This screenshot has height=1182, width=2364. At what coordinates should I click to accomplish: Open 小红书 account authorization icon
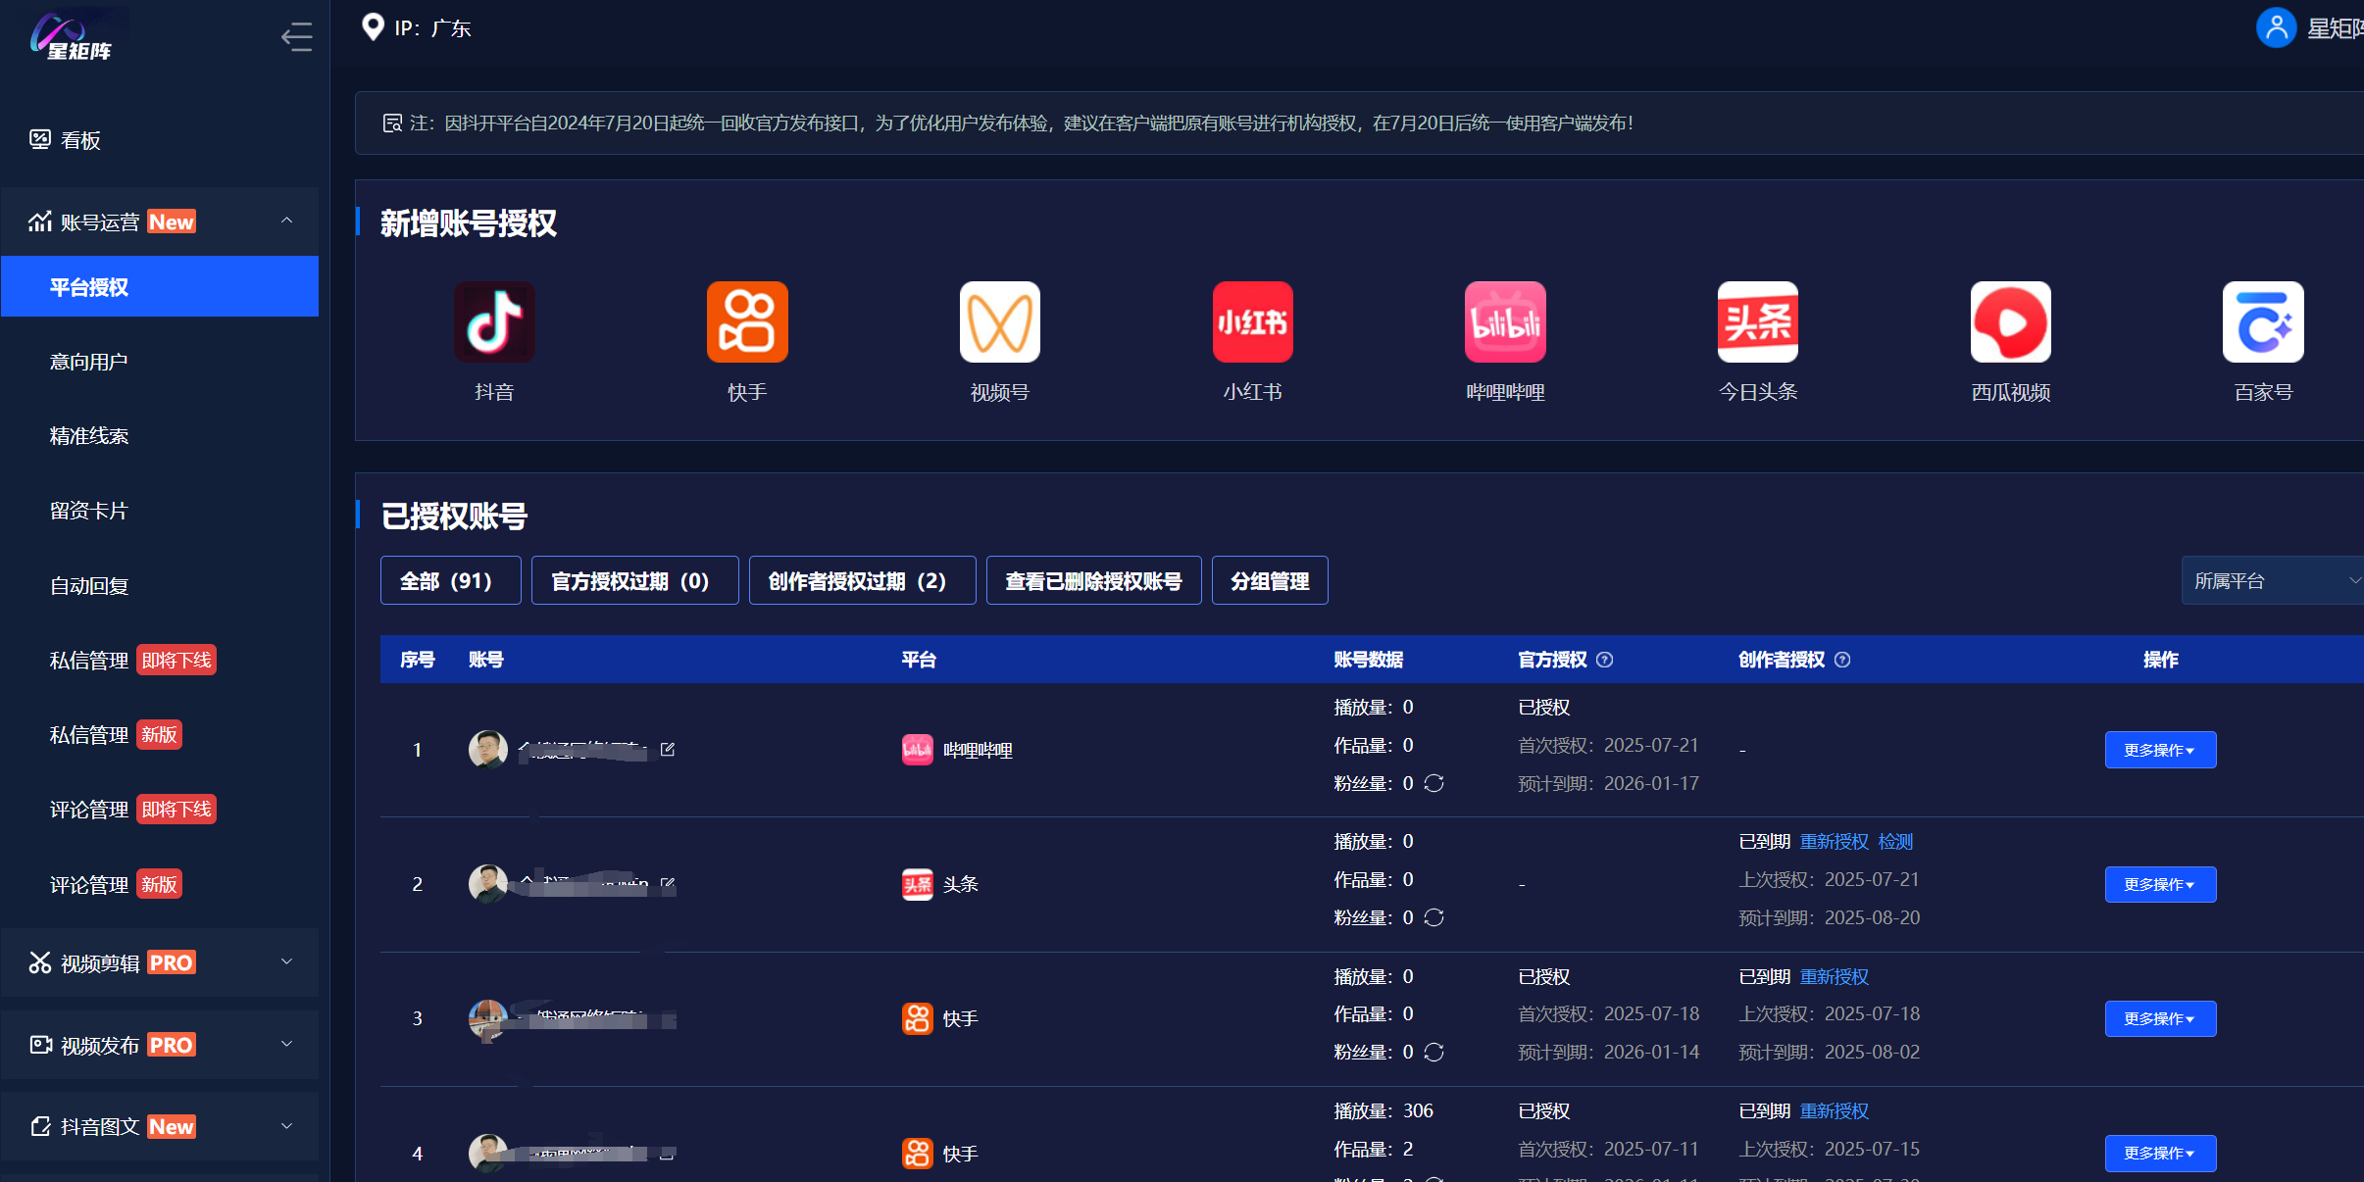[1252, 321]
